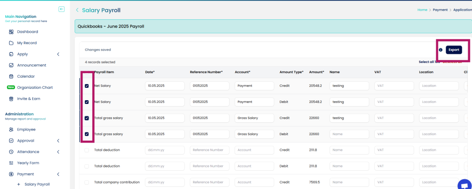Open Salary Payroll submenu item
The height and width of the screenshot is (189, 472).
[x=37, y=184]
